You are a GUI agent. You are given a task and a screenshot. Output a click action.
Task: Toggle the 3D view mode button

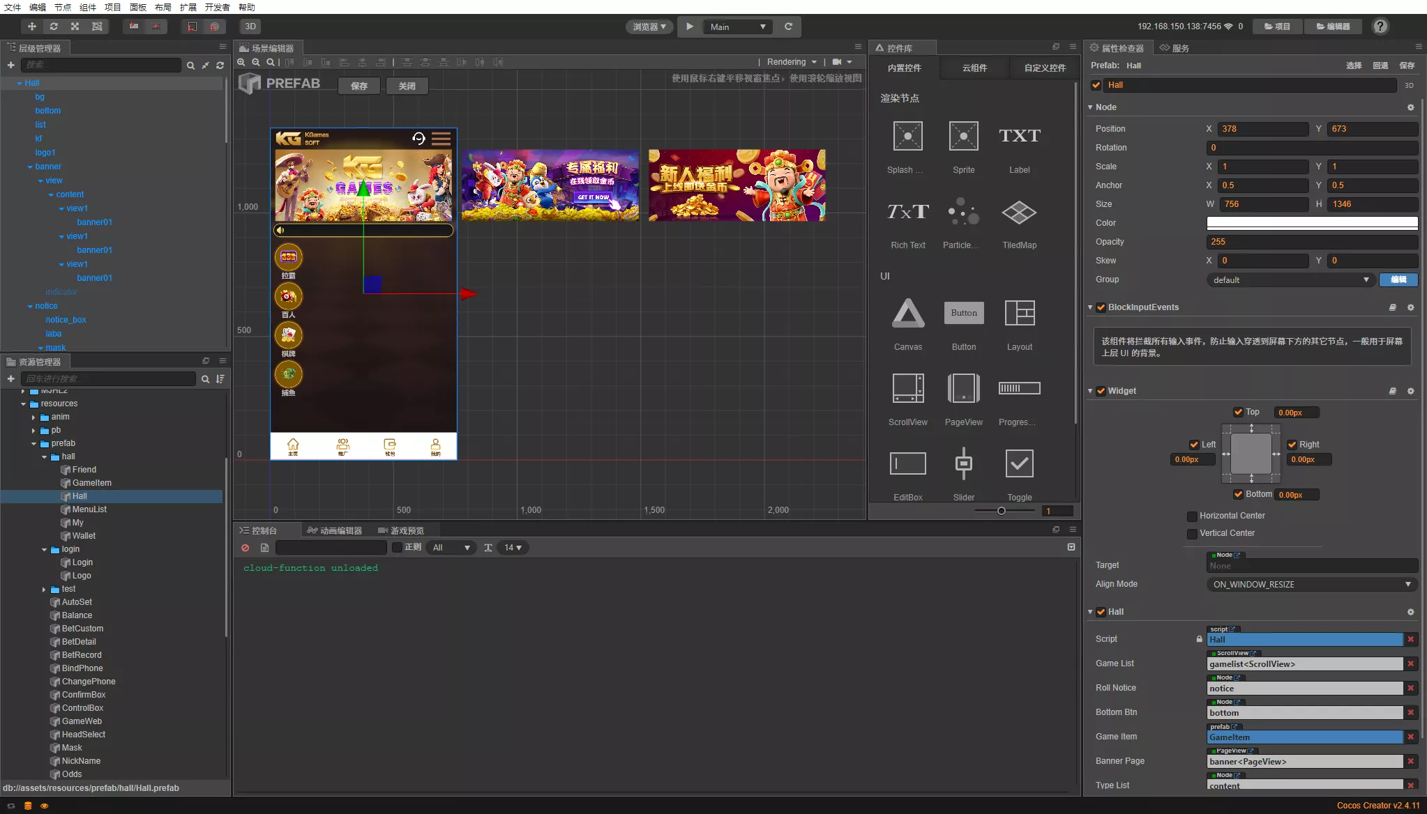(250, 26)
